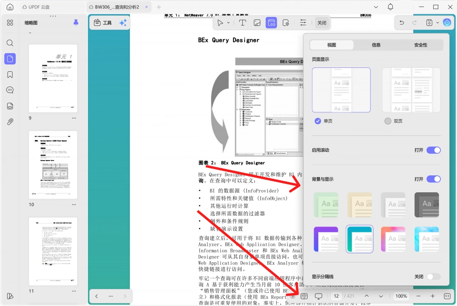This screenshot has height=306, width=457.
Task: Pick the purple-blue gradient background
Action: [x=326, y=239]
